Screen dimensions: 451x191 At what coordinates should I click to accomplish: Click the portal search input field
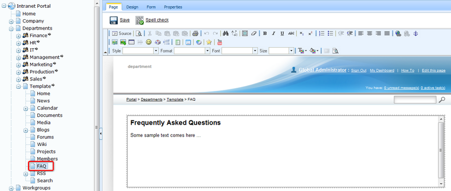(415, 100)
